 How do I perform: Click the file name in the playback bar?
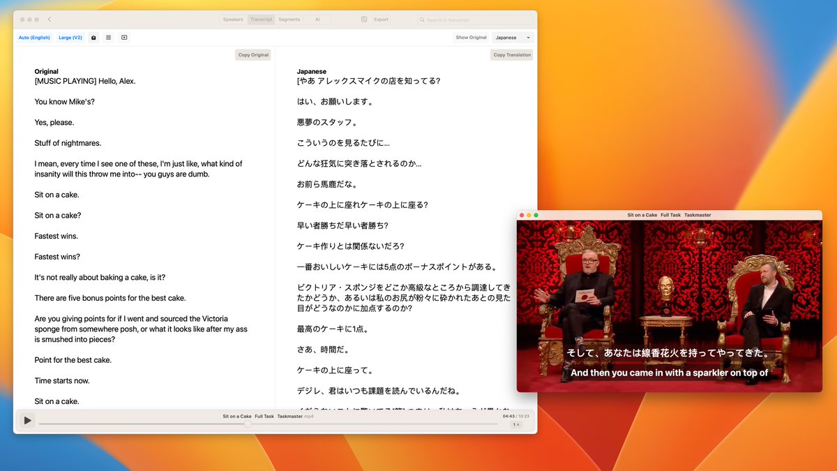pos(268,417)
